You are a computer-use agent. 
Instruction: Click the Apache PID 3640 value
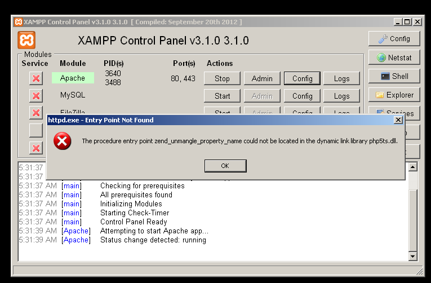point(113,73)
